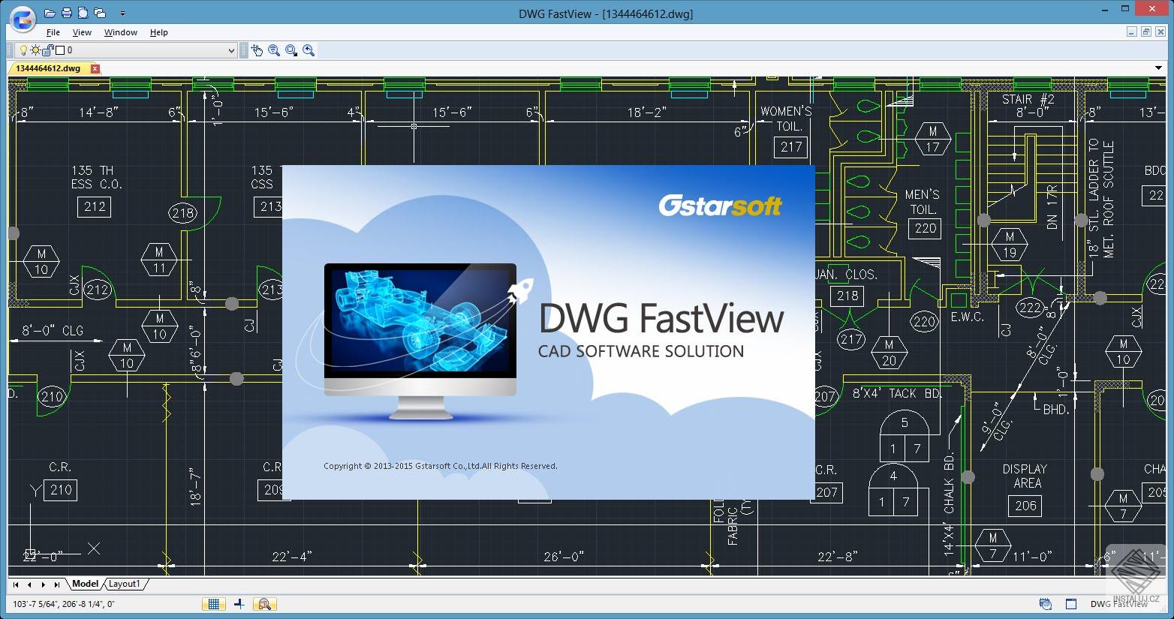Use the Zoom Window tool

pyautogui.click(x=292, y=50)
